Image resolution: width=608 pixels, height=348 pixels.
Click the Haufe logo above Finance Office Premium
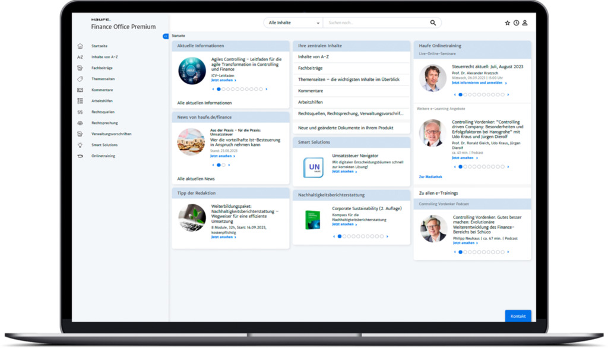click(x=101, y=20)
